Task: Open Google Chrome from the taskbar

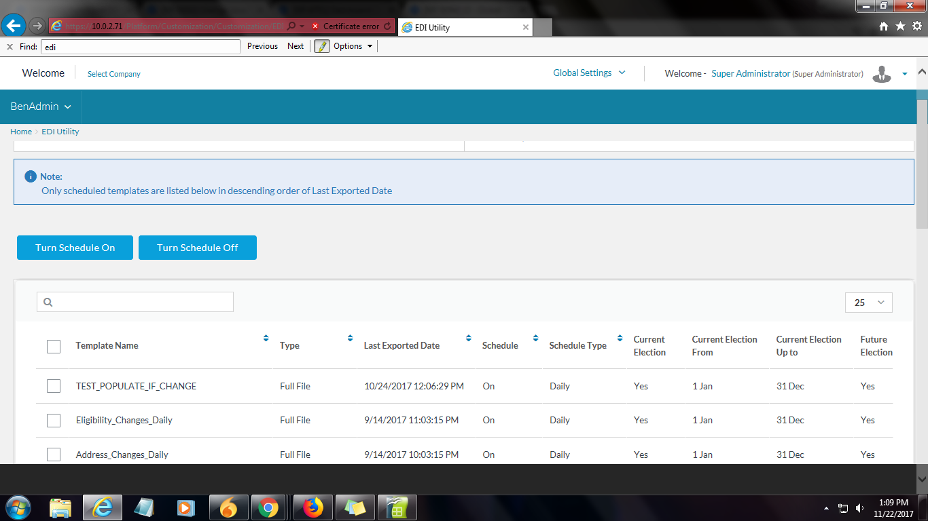Action: (268, 507)
